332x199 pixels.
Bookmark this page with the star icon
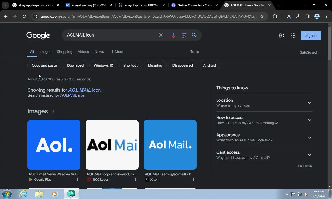pyautogui.click(x=262, y=16)
